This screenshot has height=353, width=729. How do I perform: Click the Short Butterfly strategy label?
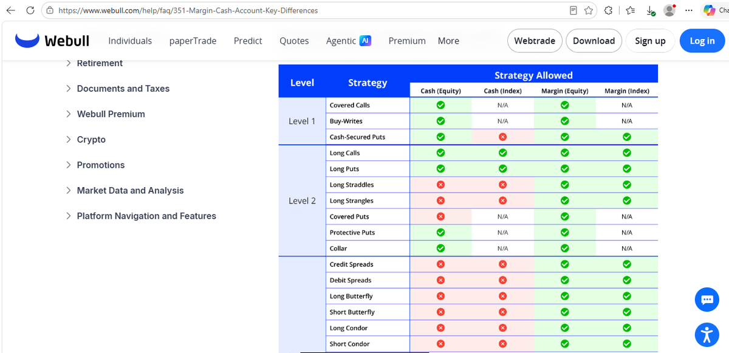(352, 312)
